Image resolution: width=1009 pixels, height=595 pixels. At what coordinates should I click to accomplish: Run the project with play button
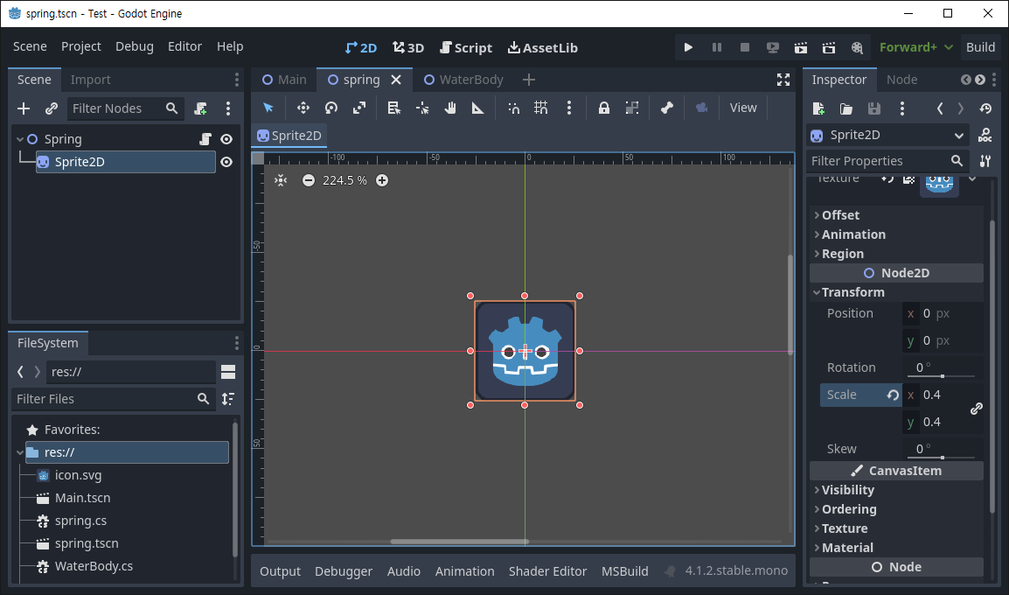click(x=688, y=47)
